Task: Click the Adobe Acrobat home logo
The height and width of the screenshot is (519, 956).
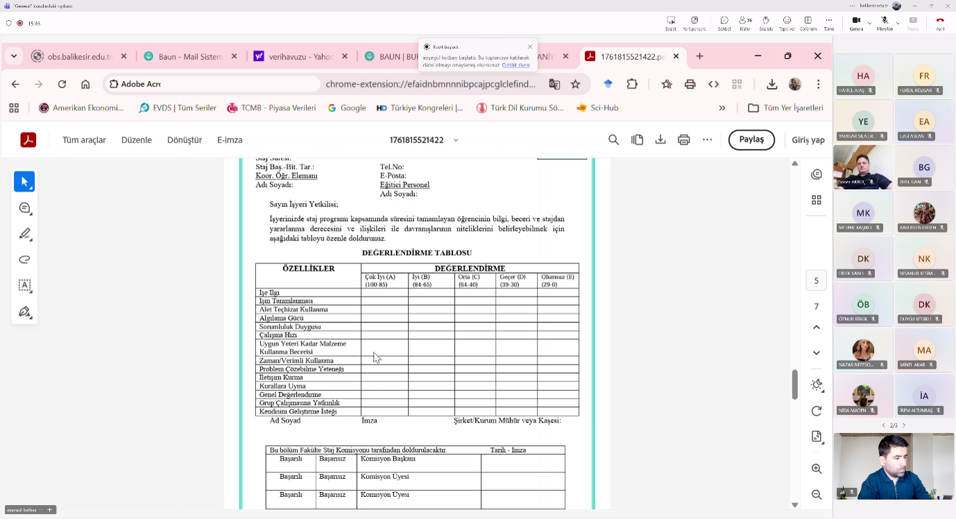Action: pos(28,140)
